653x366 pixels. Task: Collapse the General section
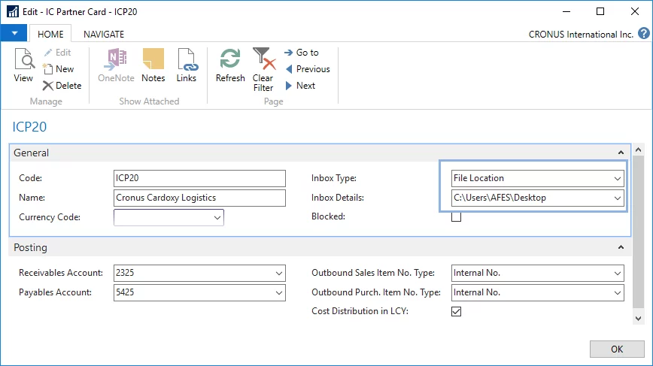point(620,153)
